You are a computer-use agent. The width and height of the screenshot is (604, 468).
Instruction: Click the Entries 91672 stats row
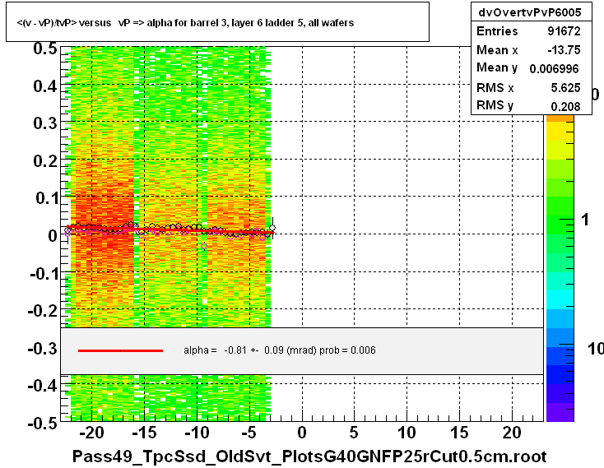528,31
